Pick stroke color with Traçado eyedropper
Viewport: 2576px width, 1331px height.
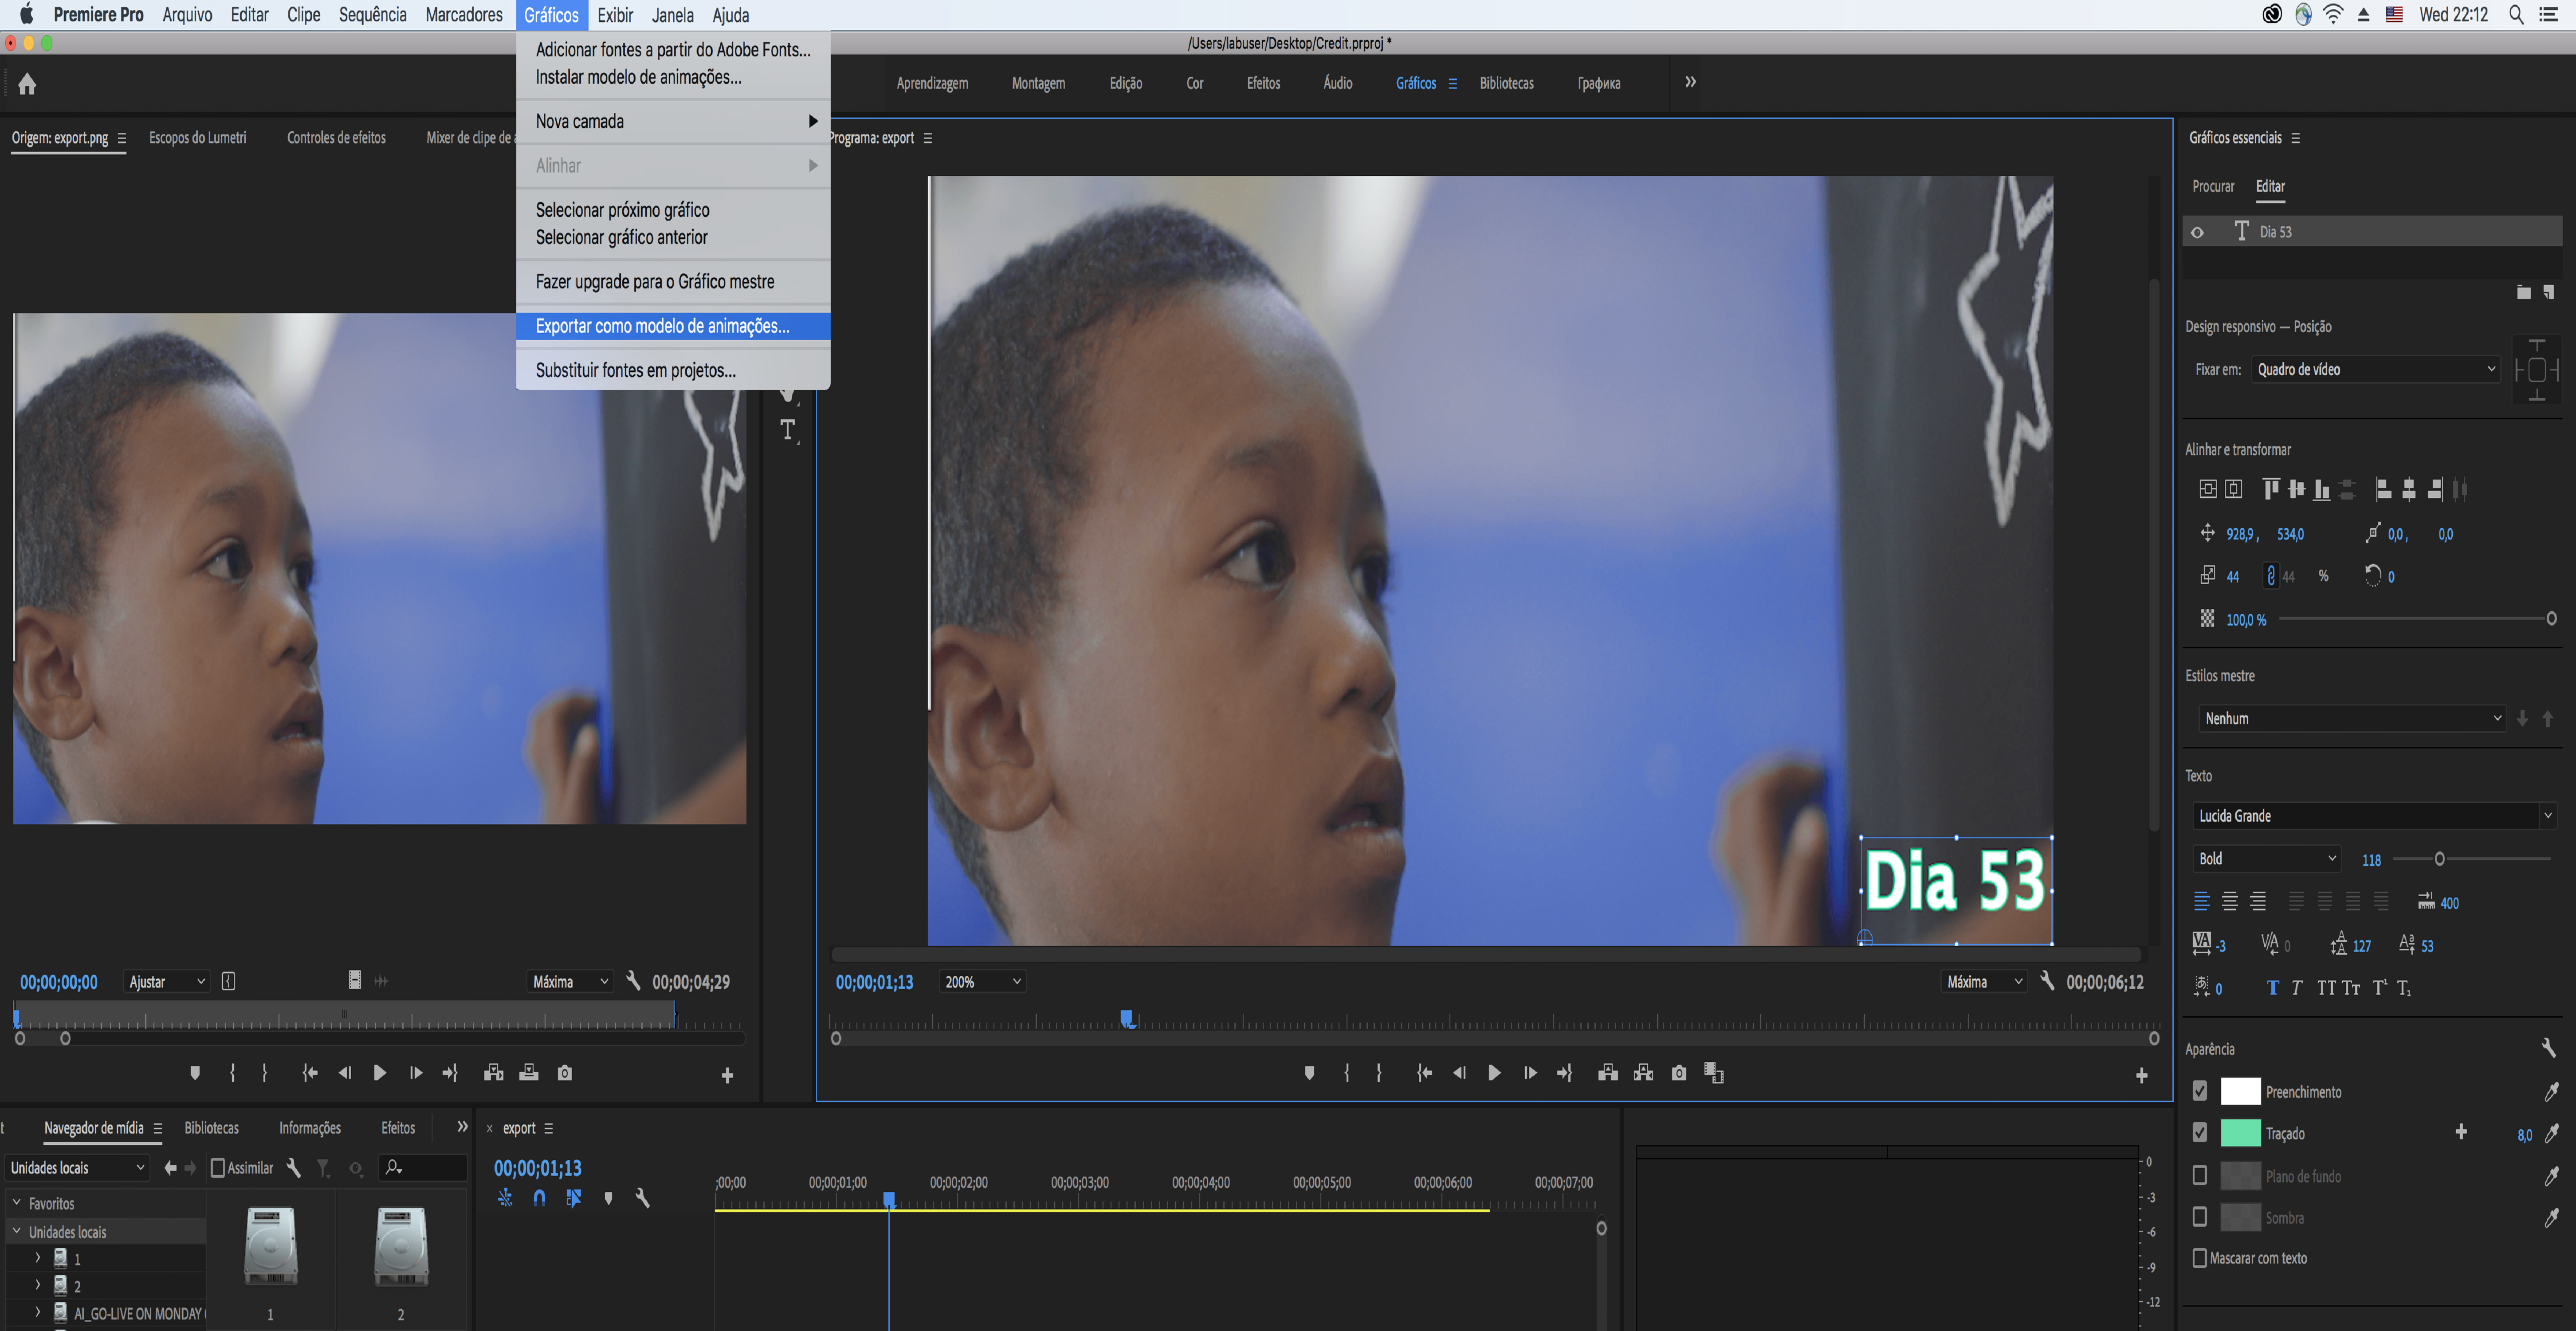(x=2551, y=1133)
